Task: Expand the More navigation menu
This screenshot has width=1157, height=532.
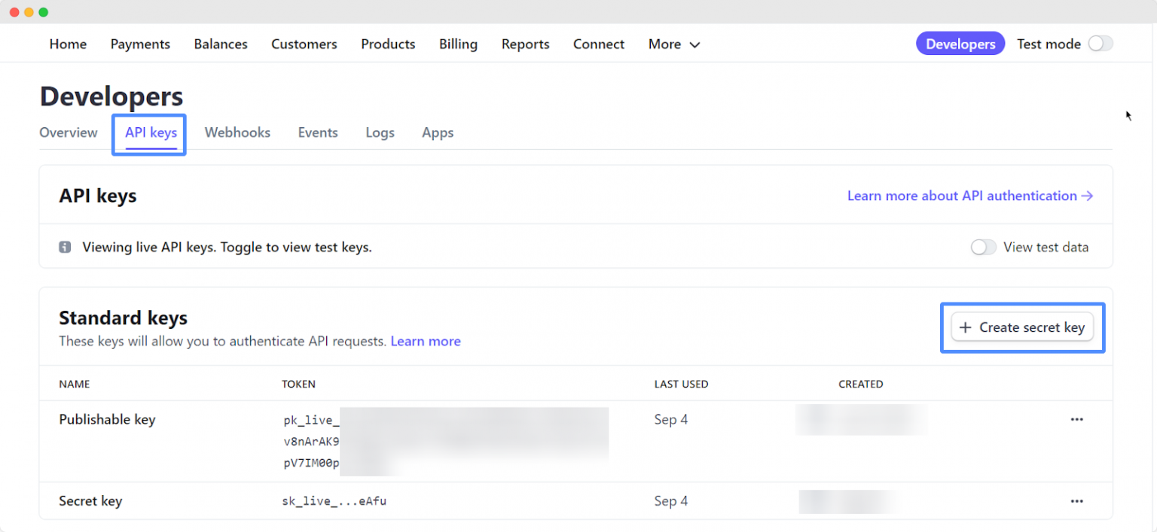Action: (673, 44)
